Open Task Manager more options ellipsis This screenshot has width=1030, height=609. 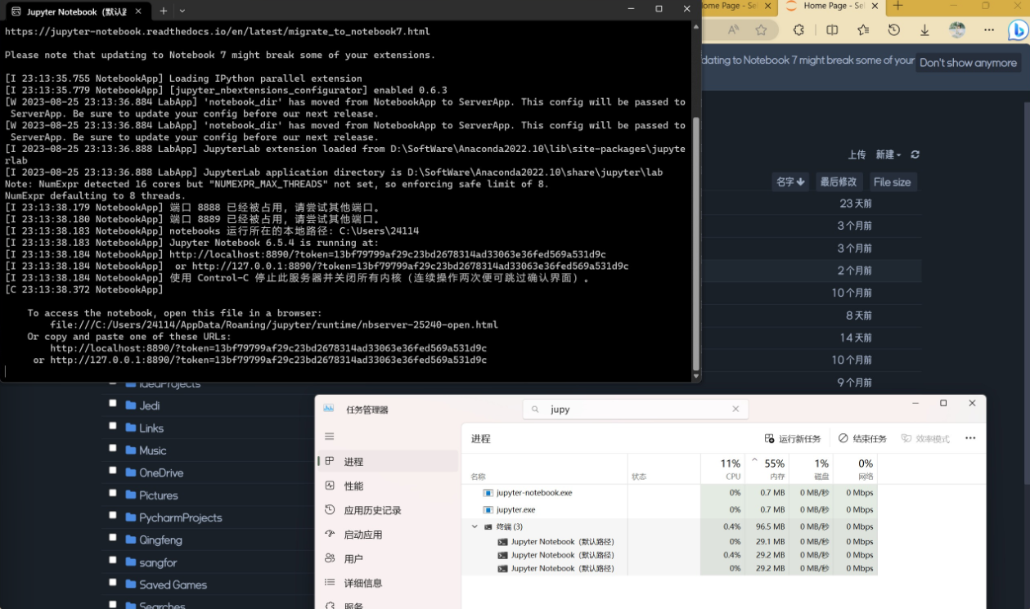pos(970,438)
